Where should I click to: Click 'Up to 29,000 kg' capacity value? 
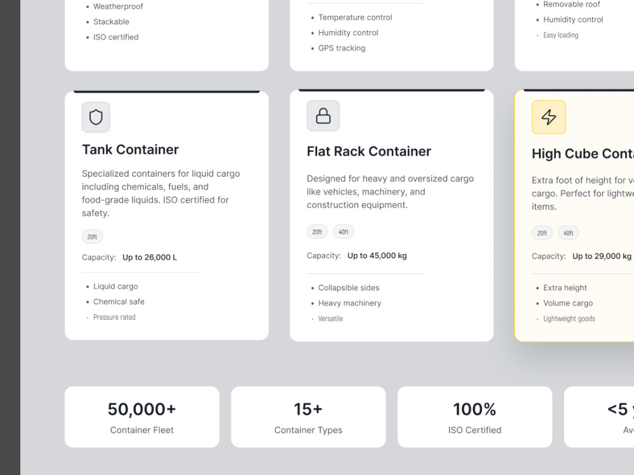(x=602, y=256)
